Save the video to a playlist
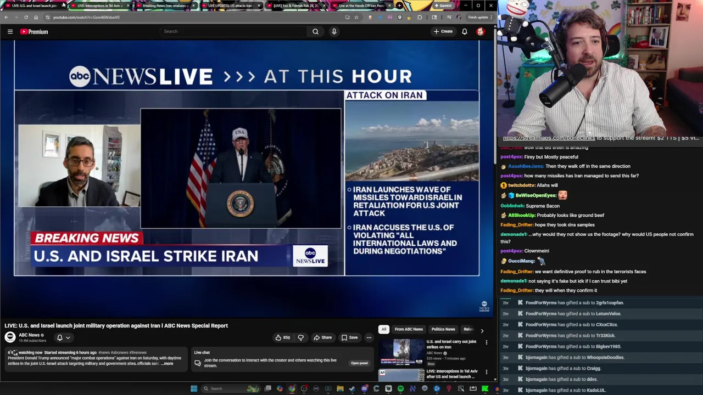703x395 pixels. tap(349, 337)
